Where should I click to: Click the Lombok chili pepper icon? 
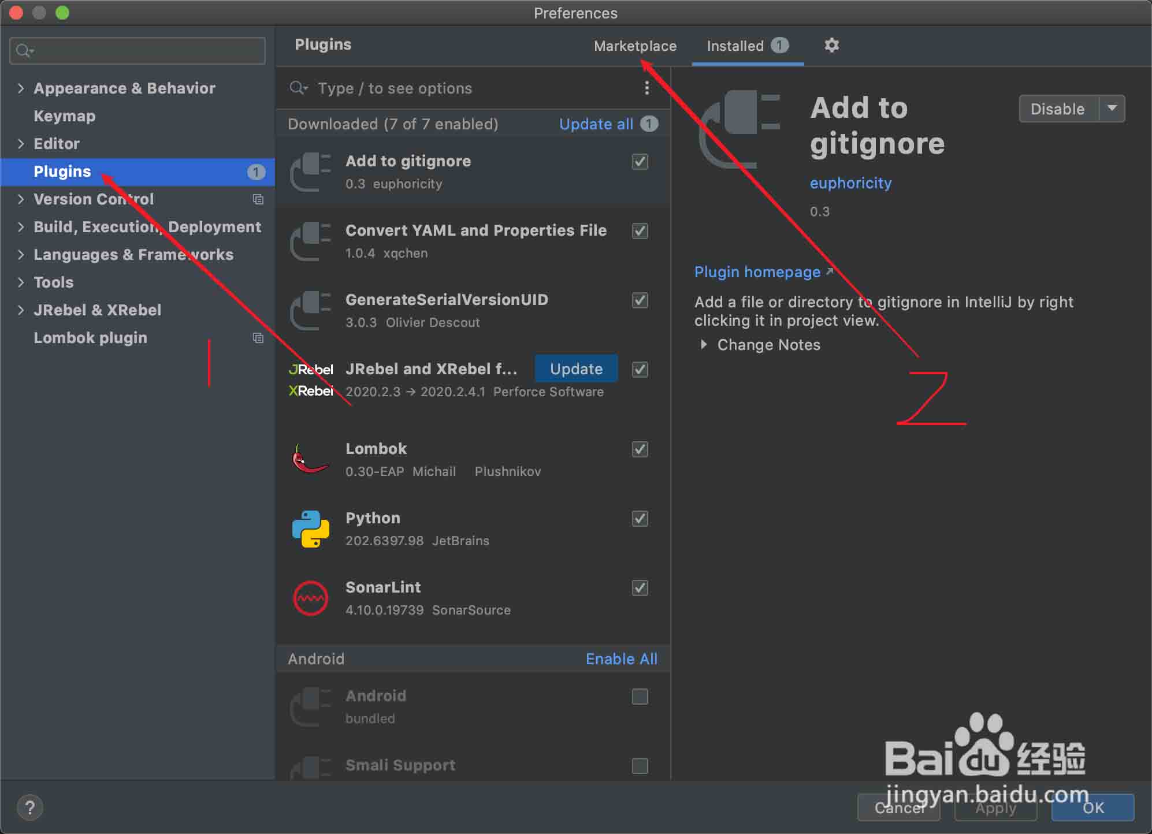311,459
